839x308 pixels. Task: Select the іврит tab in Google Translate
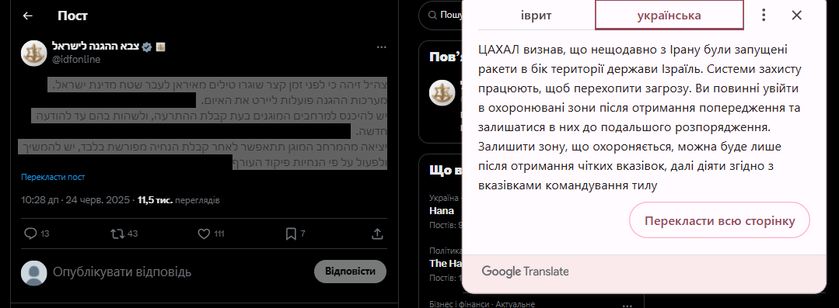(537, 15)
